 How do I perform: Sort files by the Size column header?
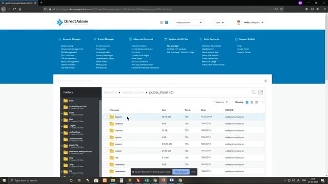164,110
